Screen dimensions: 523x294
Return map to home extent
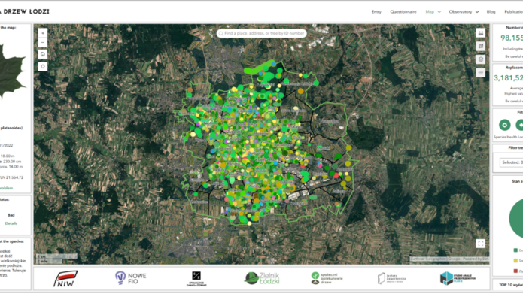(x=43, y=54)
